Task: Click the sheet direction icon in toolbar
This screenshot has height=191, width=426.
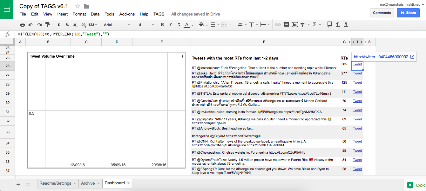Action: click(329, 24)
